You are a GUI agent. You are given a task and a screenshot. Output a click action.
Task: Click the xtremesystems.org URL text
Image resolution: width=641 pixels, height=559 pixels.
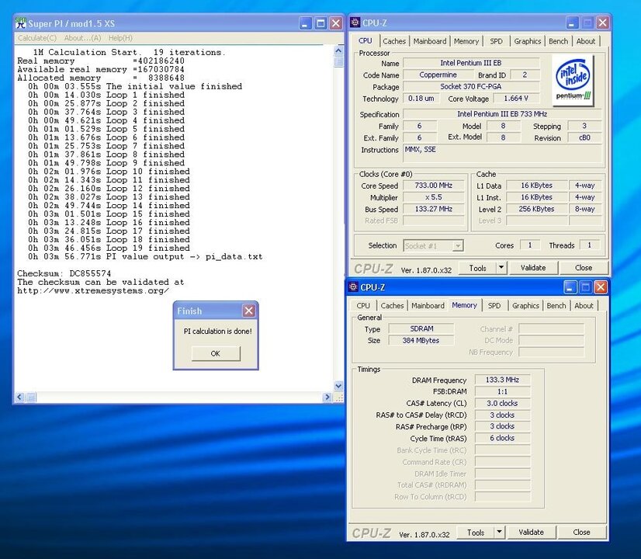[93, 290]
